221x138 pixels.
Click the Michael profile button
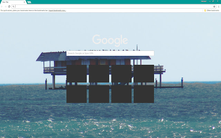(204, 1)
